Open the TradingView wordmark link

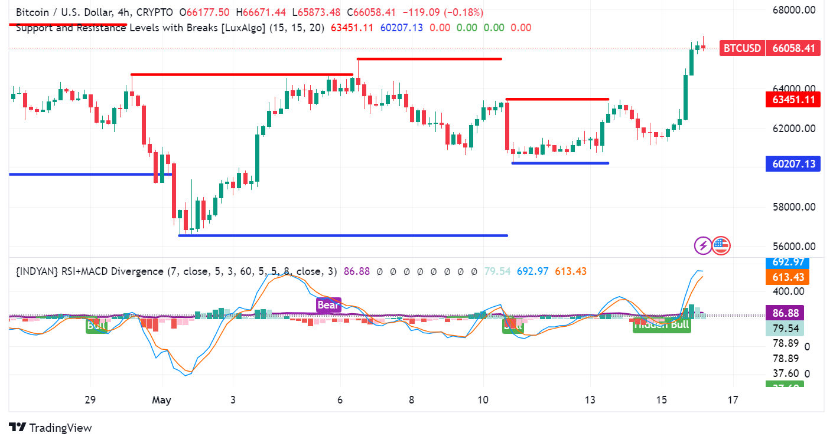coord(60,428)
